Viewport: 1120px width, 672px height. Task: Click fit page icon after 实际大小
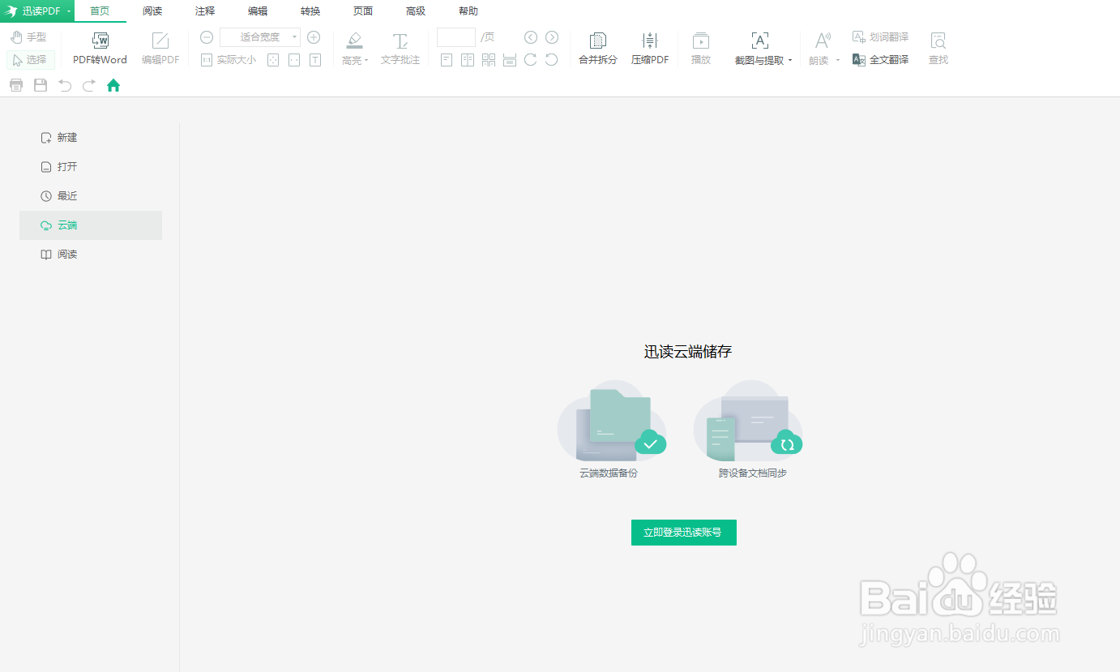pyautogui.click(x=273, y=60)
